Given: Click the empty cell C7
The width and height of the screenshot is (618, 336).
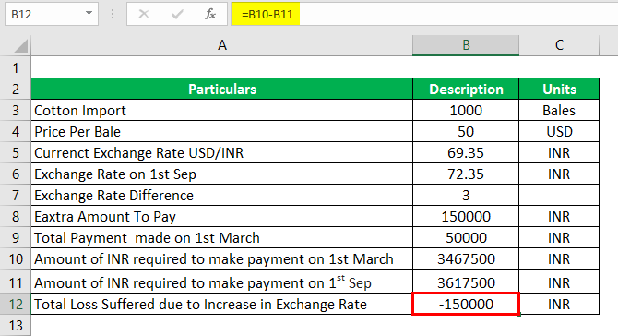Looking at the screenshot, I should 559,196.
